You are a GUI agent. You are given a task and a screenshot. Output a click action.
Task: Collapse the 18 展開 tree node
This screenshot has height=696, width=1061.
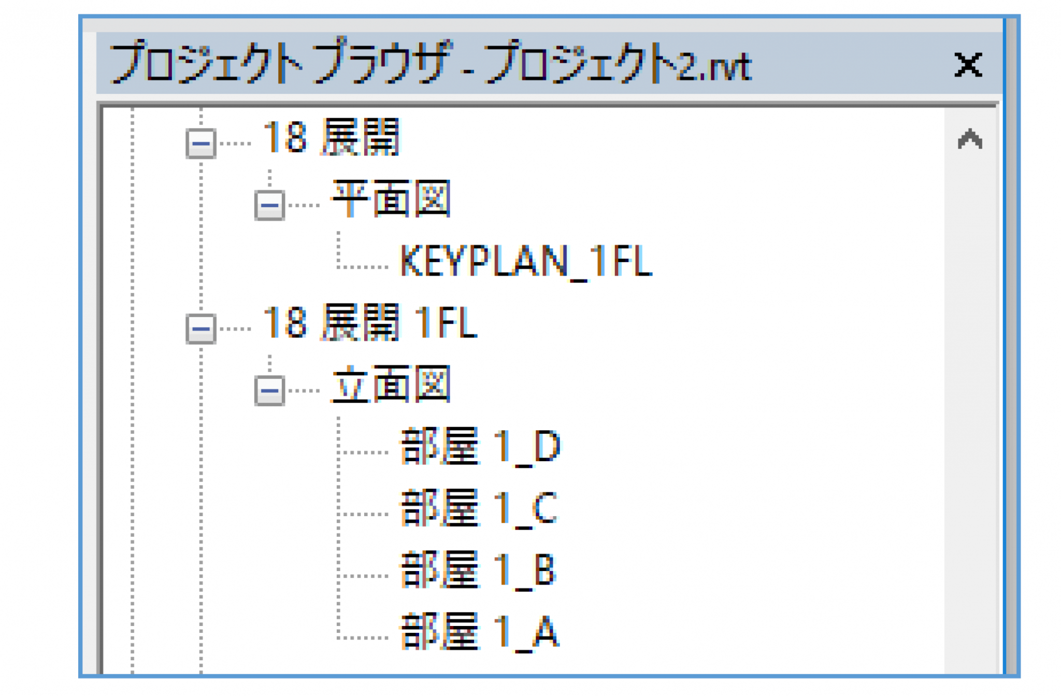[x=200, y=143]
